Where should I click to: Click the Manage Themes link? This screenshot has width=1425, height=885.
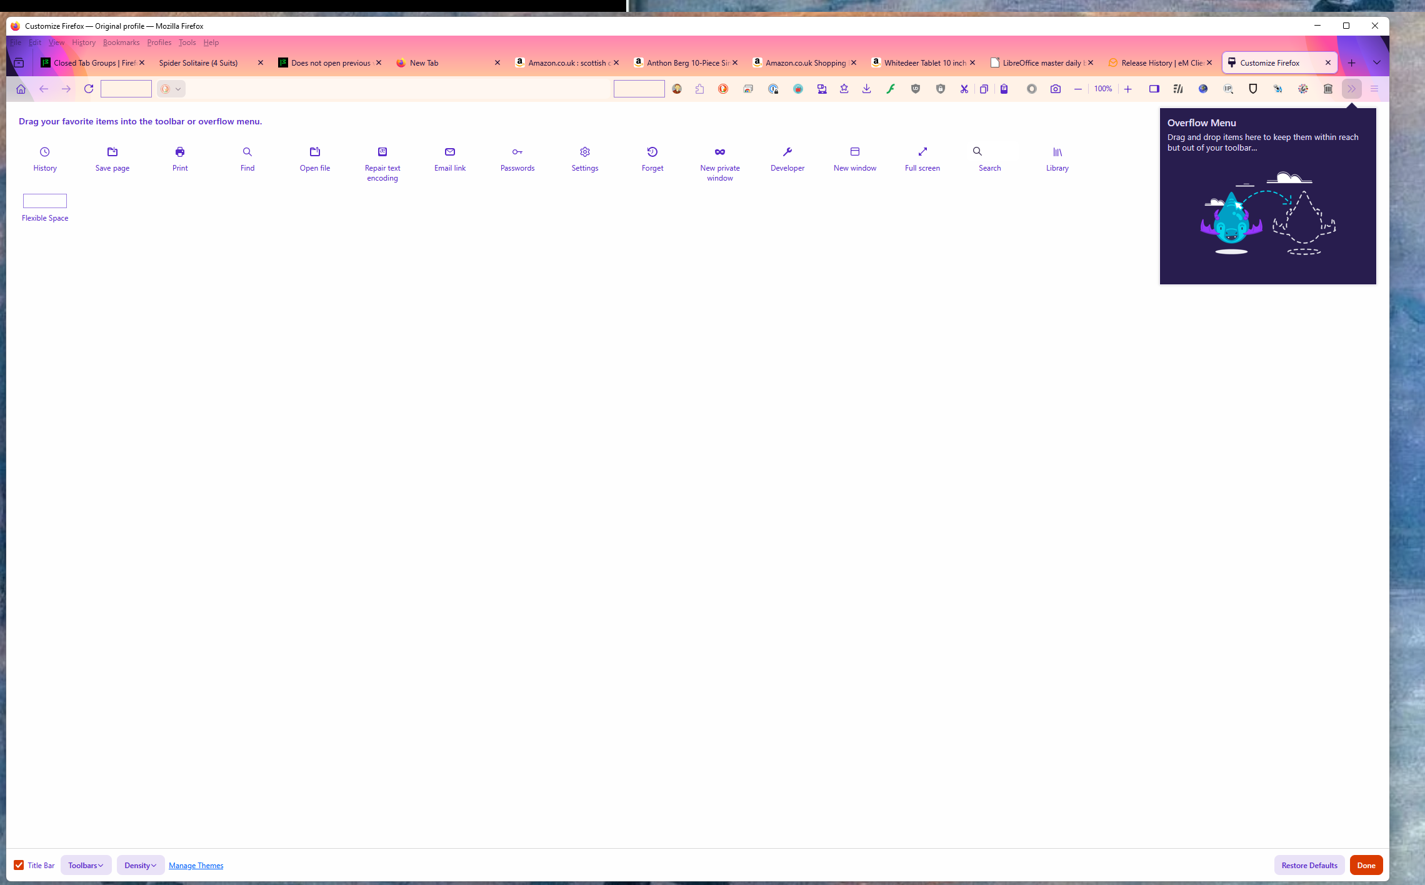(196, 866)
